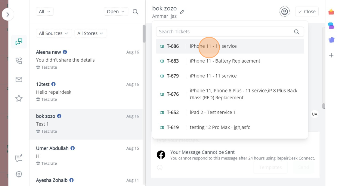Click the blue chat bubbles icon on right rail
Screen dimensions: 337x186
click(x=331, y=26)
